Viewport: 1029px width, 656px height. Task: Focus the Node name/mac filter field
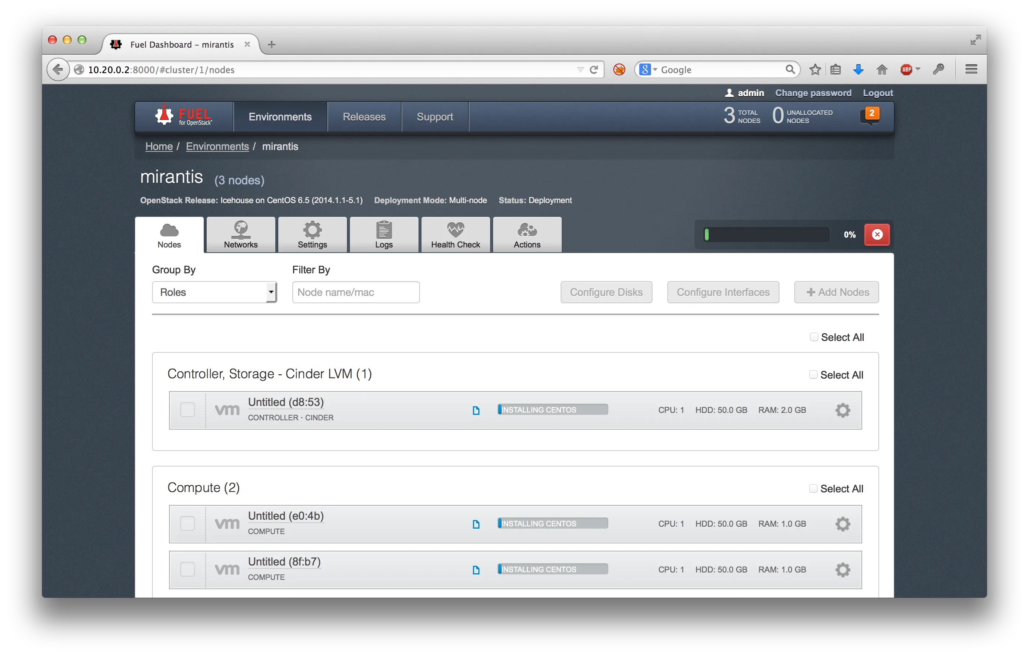(x=355, y=292)
